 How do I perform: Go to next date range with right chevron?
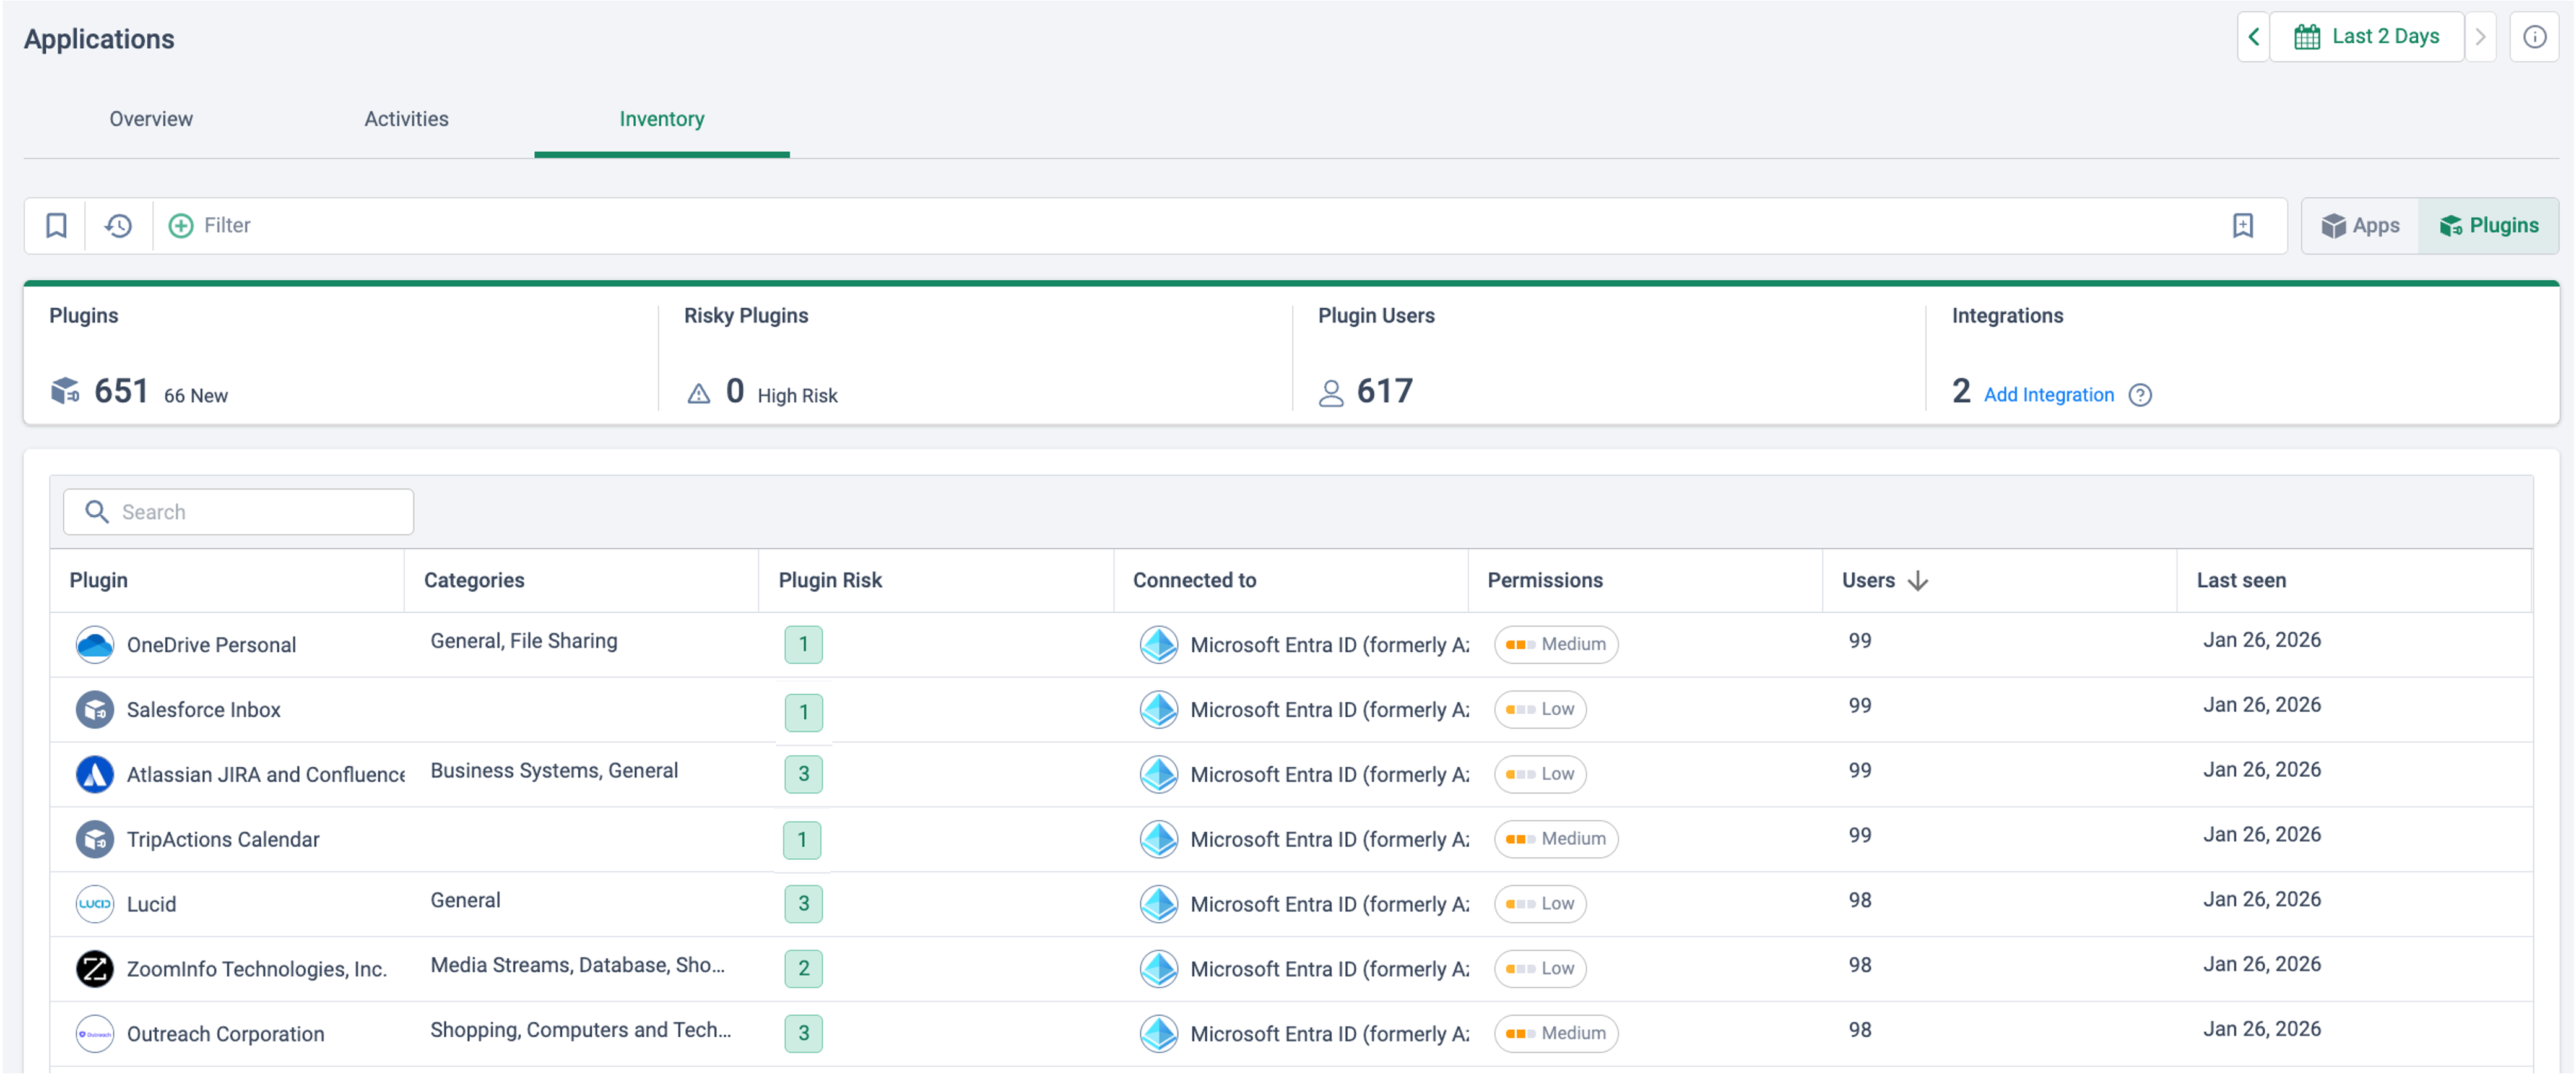[2481, 37]
